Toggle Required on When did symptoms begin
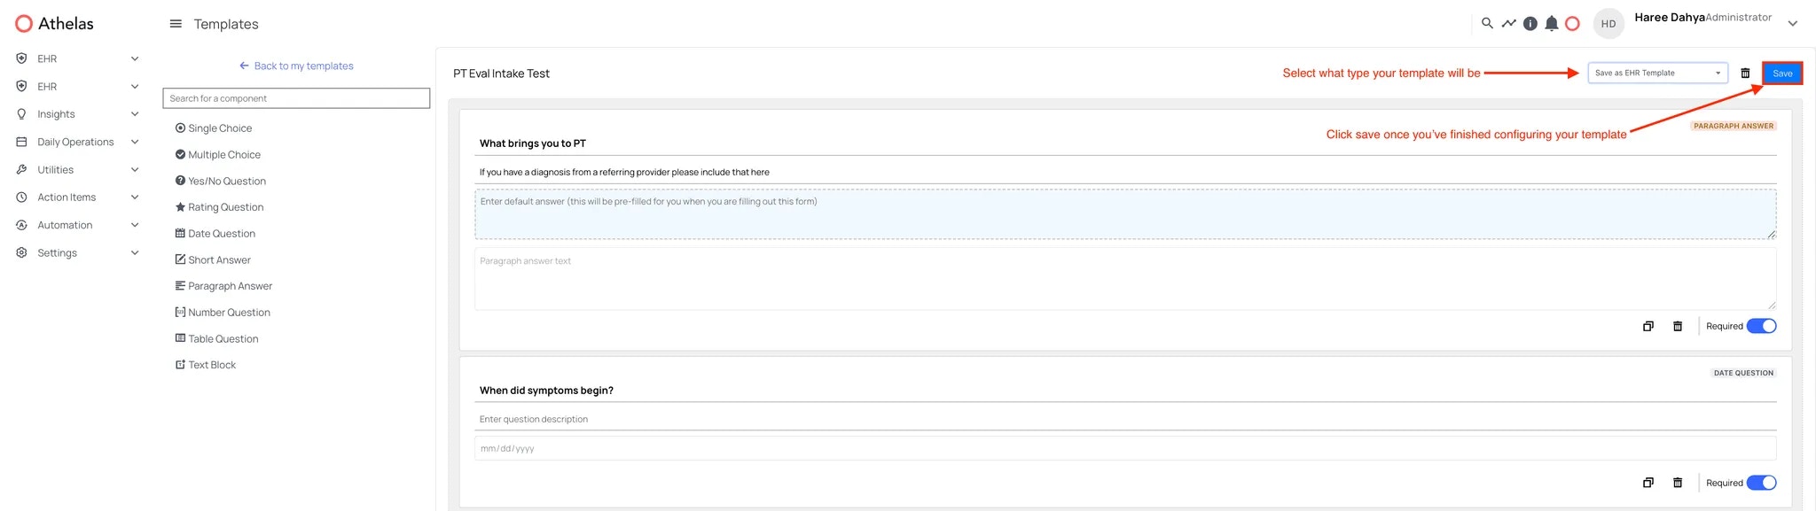This screenshot has width=1816, height=511. 1761,483
